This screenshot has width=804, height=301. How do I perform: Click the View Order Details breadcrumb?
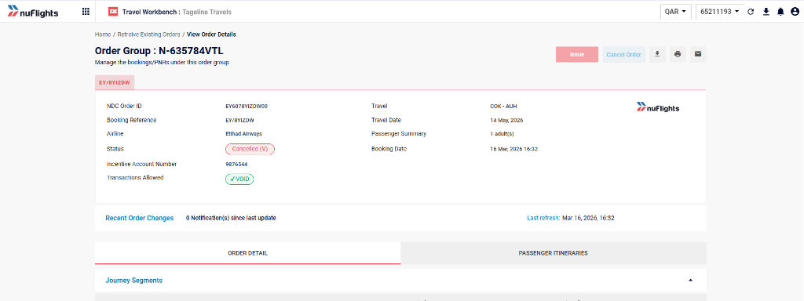[x=211, y=34]
